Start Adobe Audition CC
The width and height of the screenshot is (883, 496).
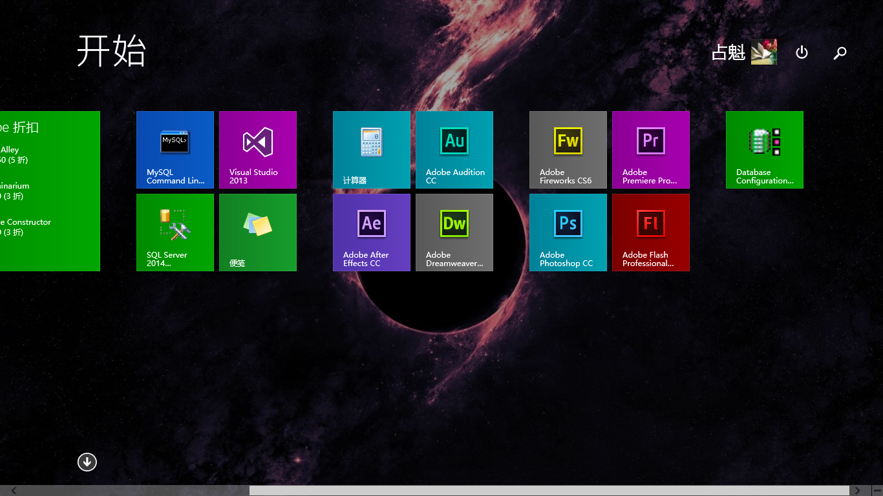coord(454,150)
